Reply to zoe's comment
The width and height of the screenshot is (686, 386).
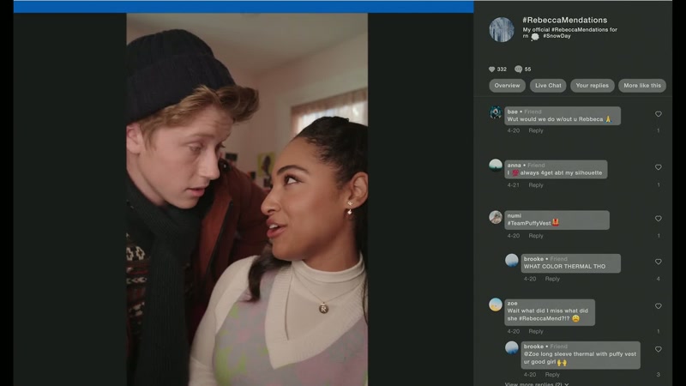click(536, 331)
